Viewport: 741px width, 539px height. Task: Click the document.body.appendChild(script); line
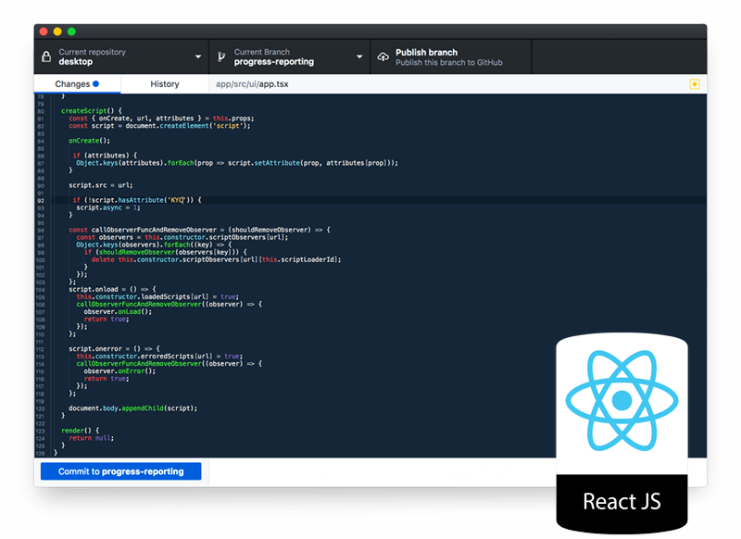pyautogui.click(x=132, y=408)
